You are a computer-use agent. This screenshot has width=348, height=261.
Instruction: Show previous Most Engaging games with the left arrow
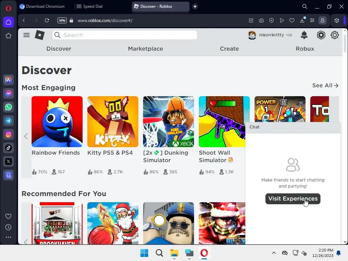26,136
